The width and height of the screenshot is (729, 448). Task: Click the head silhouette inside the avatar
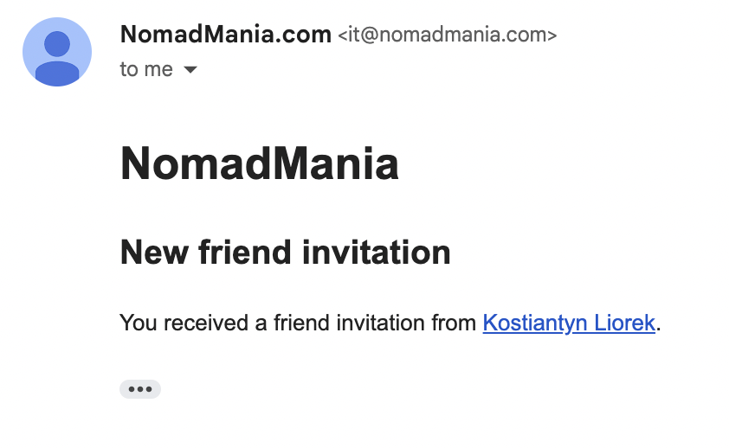[x=57, y=43]
